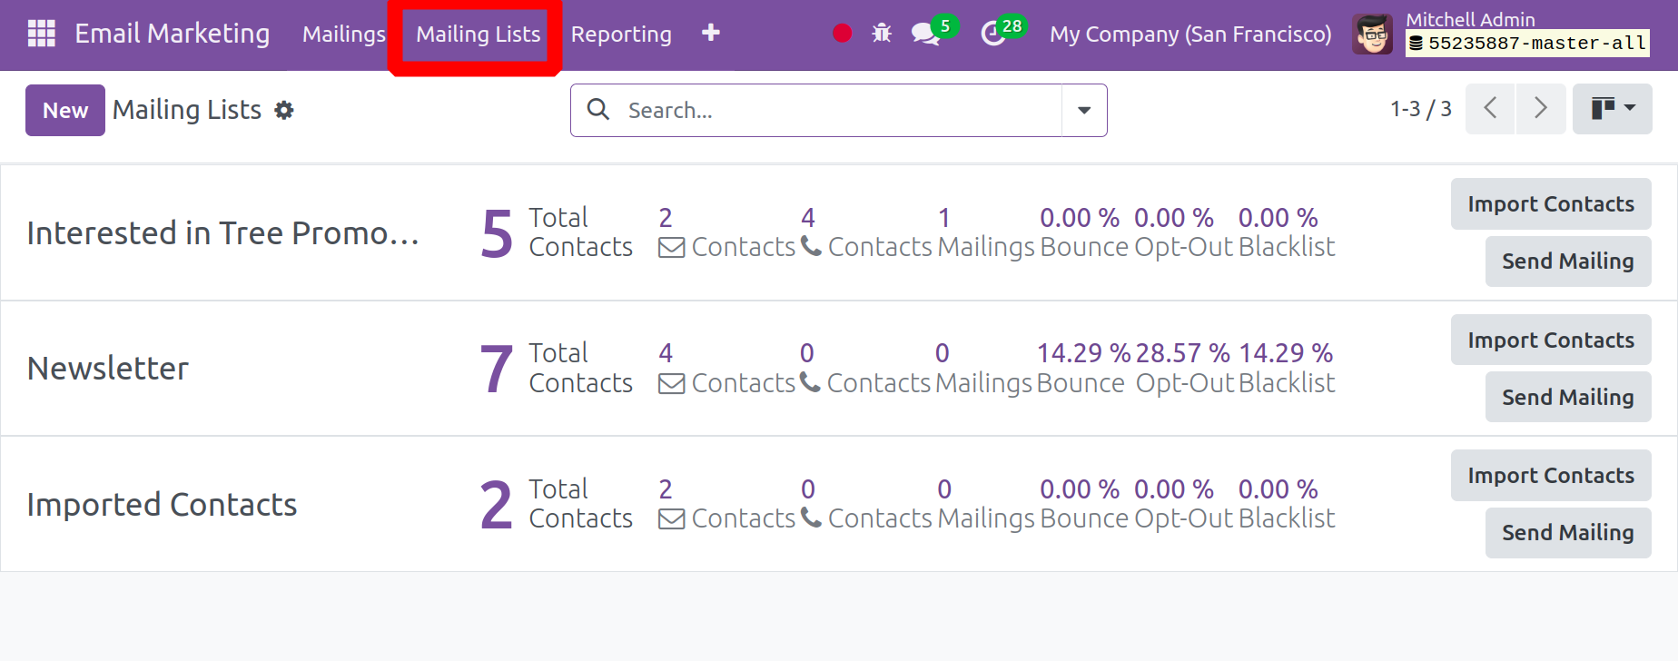Click Mitchell Admin avatar picture
1678x661 pixels.
point(1372,34)
